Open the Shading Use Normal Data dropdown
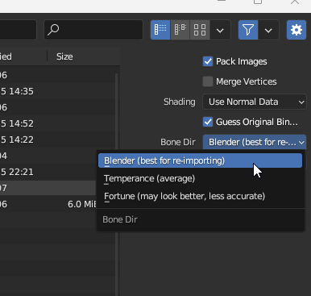Viewport: 311px width, 296px height. pyautogui.click(x=255, y=102)
